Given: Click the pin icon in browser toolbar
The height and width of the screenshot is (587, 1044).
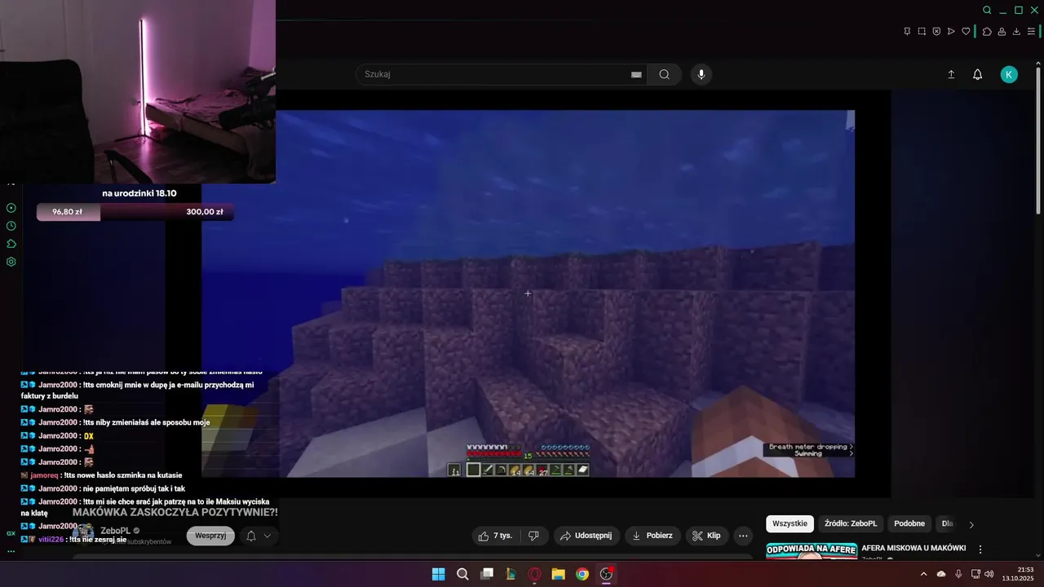Looking at the screenshot, I should (x=907, y=32).
